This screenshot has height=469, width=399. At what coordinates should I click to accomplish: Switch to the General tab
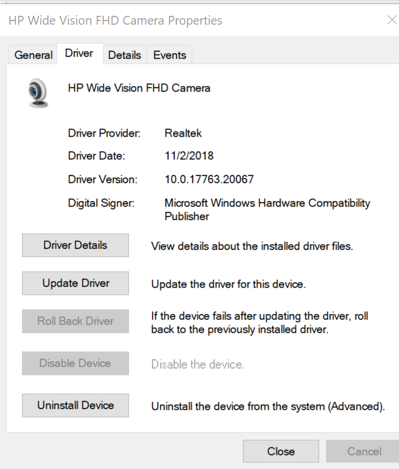point(33,55)
